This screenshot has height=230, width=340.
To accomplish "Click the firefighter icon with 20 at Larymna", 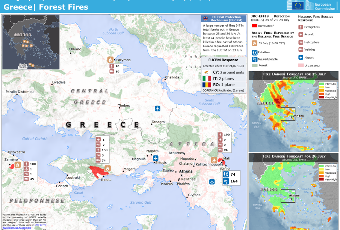I will 112,66.
